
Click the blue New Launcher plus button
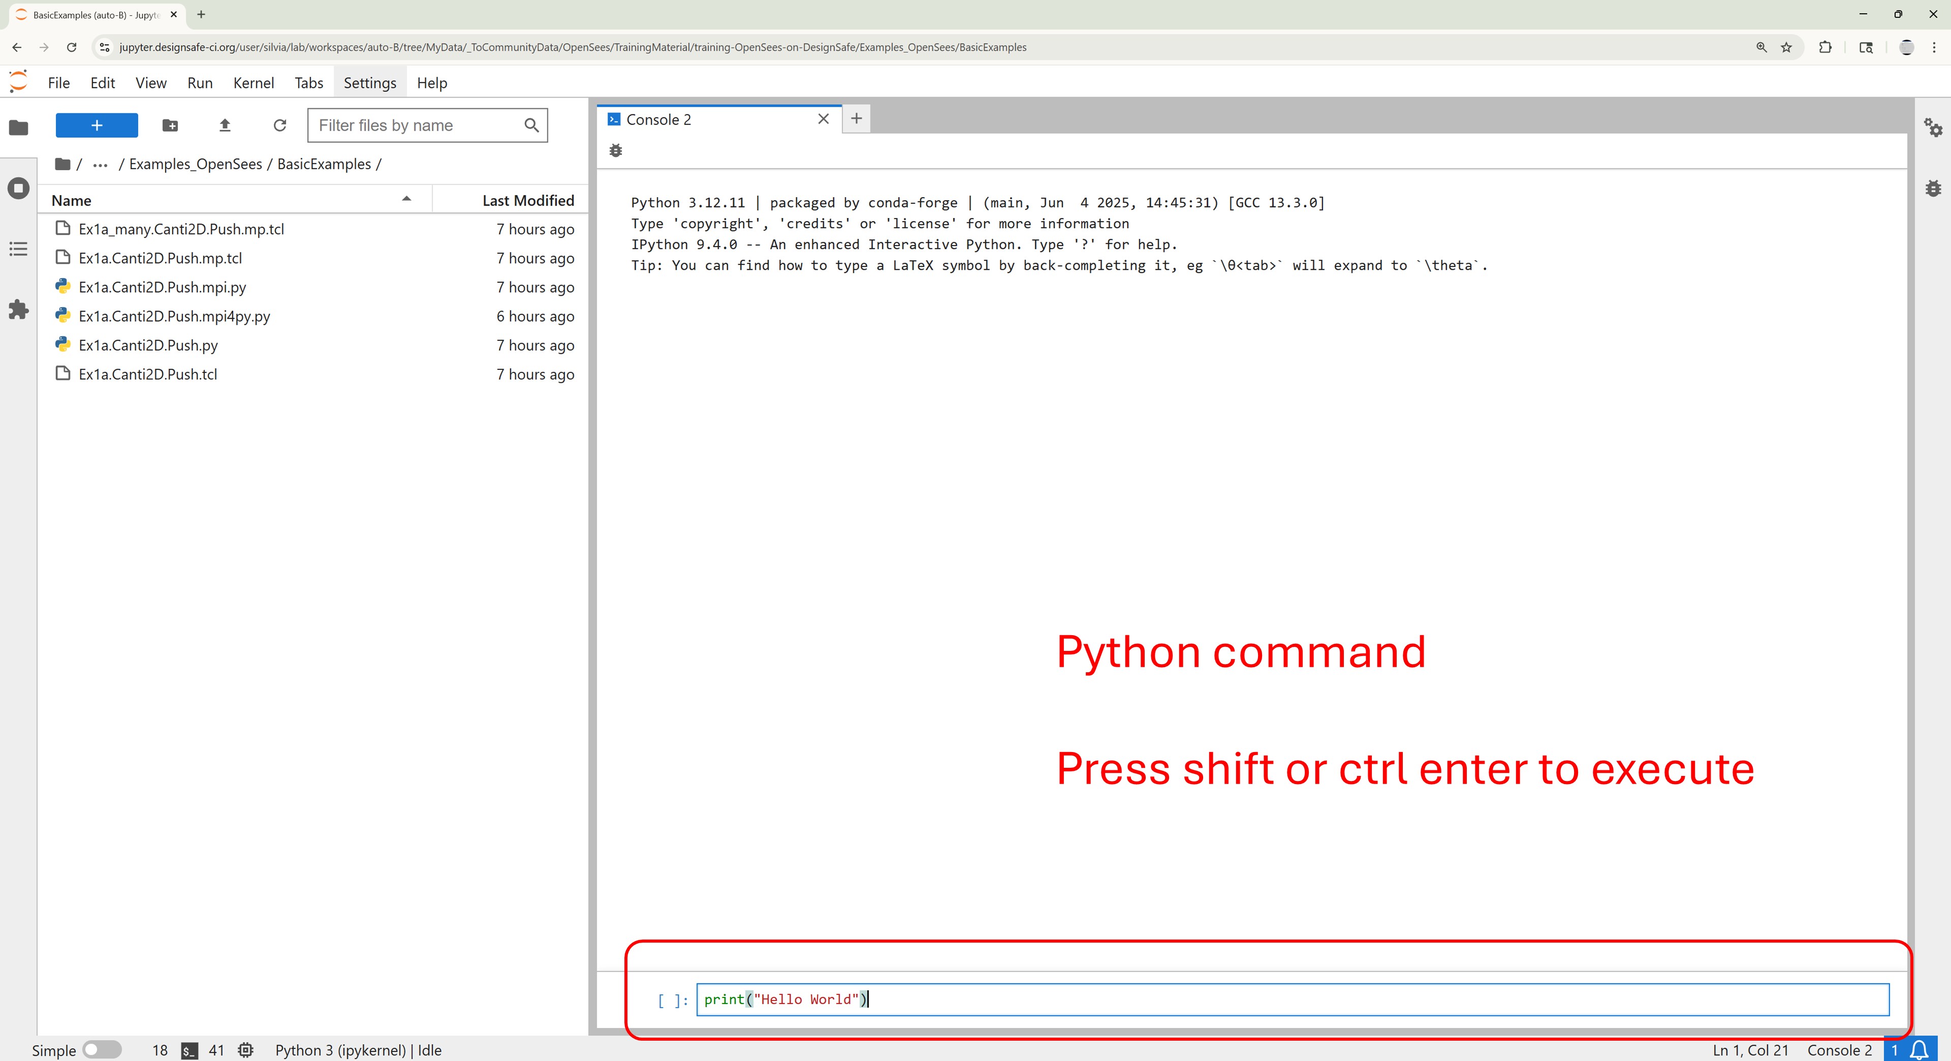[97, 126]
